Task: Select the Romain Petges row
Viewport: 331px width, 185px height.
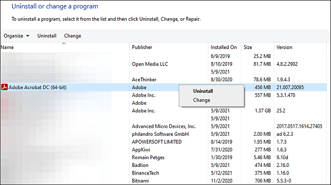Action: click(x=148, y=157)
